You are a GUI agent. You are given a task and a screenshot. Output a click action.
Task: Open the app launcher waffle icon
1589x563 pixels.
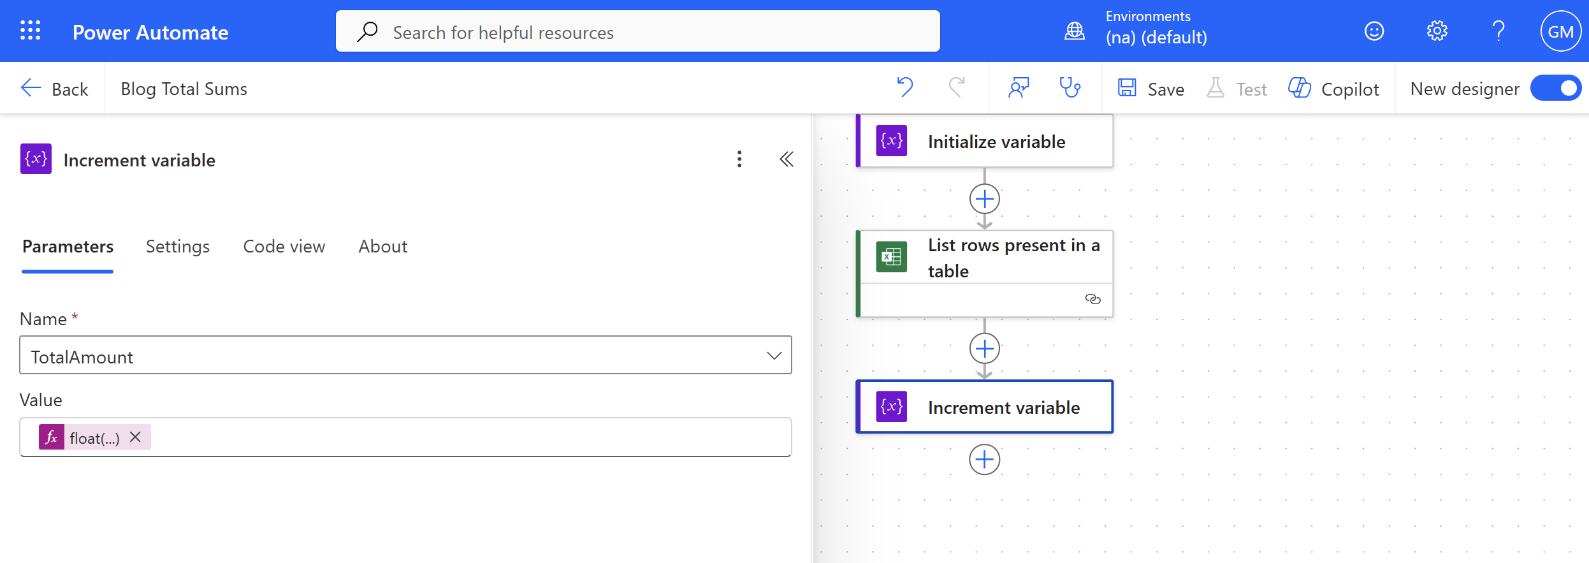30,31
